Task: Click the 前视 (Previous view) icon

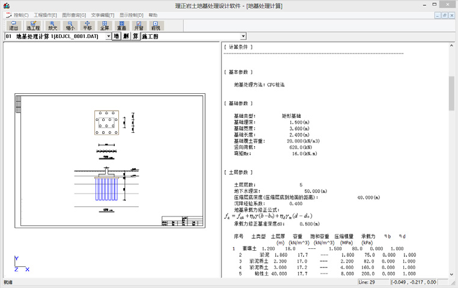Action: pyautogui.click(x=156, y=26)
